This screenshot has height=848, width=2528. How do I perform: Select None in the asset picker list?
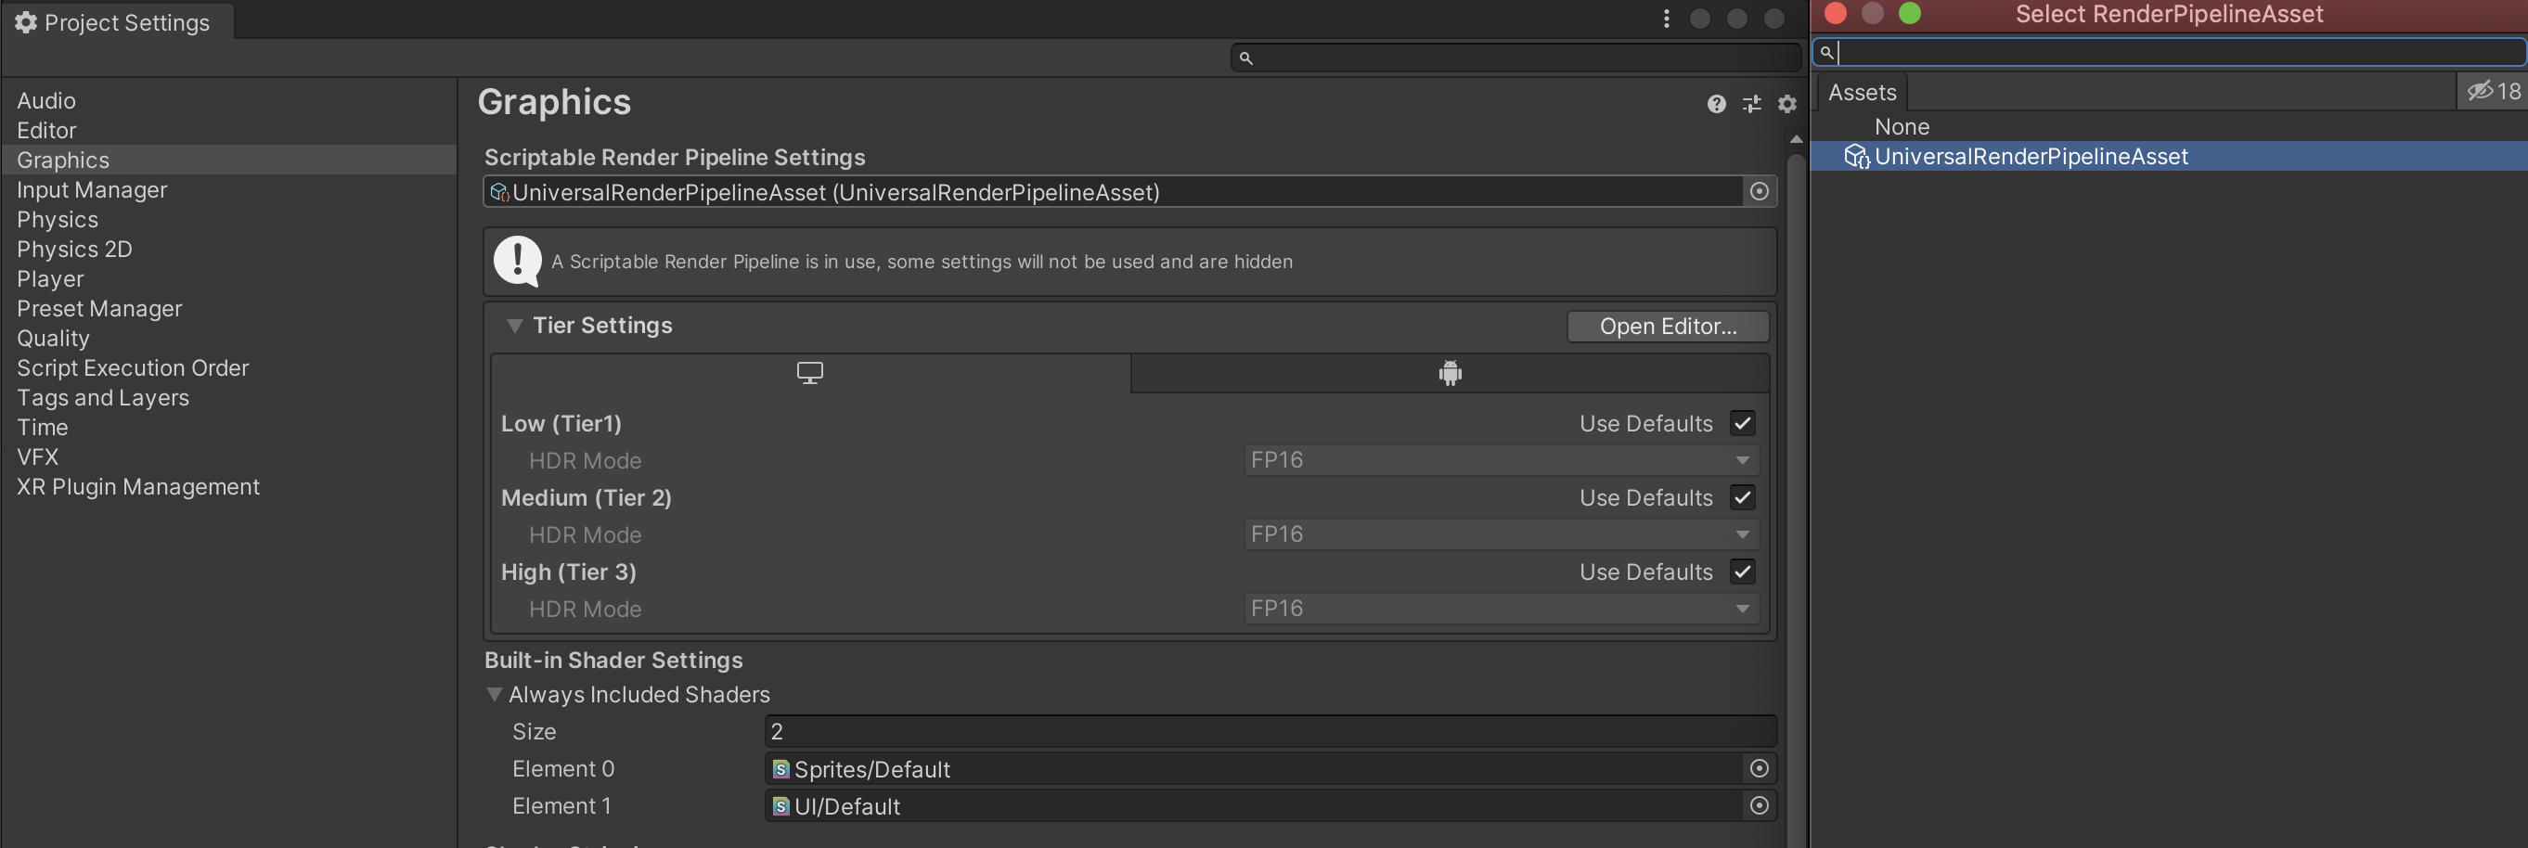pos(2169,126)
